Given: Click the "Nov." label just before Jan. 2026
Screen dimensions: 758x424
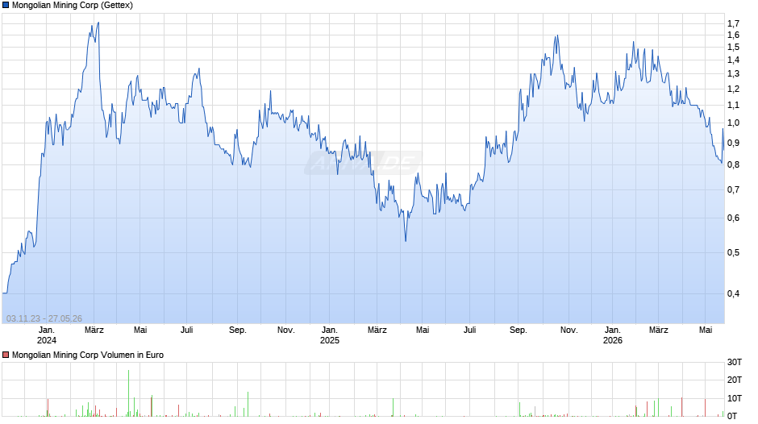Looking at the screenshot, I should [569, 330].
